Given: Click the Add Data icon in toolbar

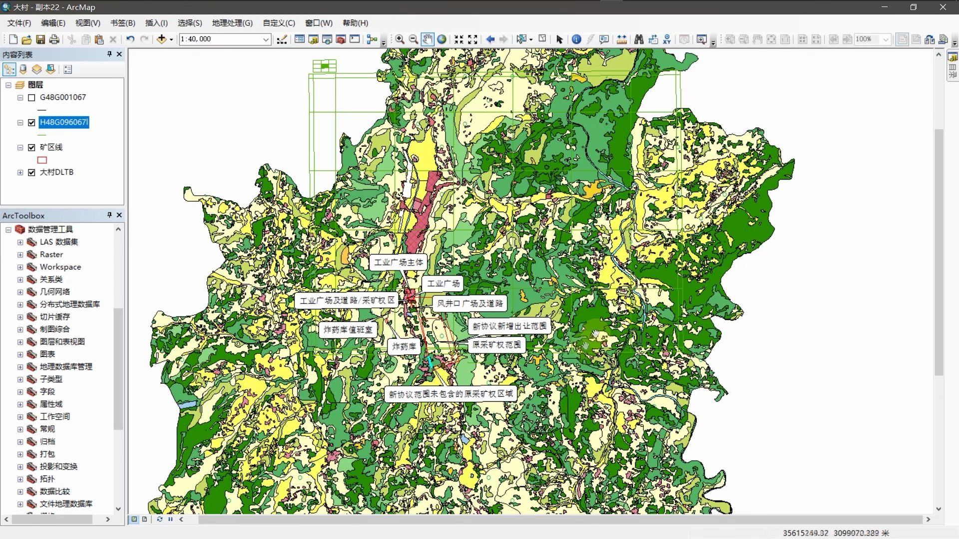Looking at the screenshot, I should pos(162,39).
